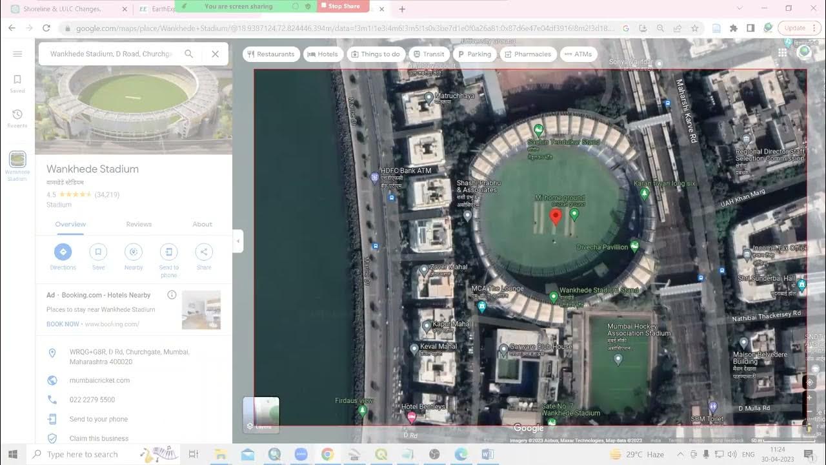Open the Google apps grid icon

click(x=783, y=53)
